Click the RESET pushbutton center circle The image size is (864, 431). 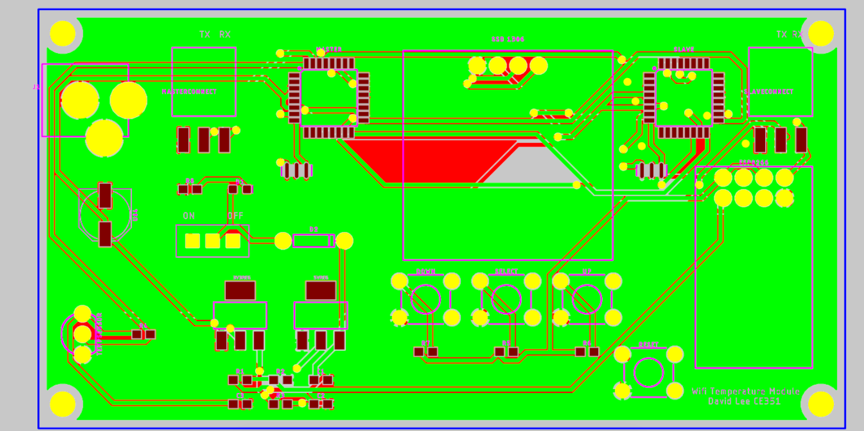[648, 372]
